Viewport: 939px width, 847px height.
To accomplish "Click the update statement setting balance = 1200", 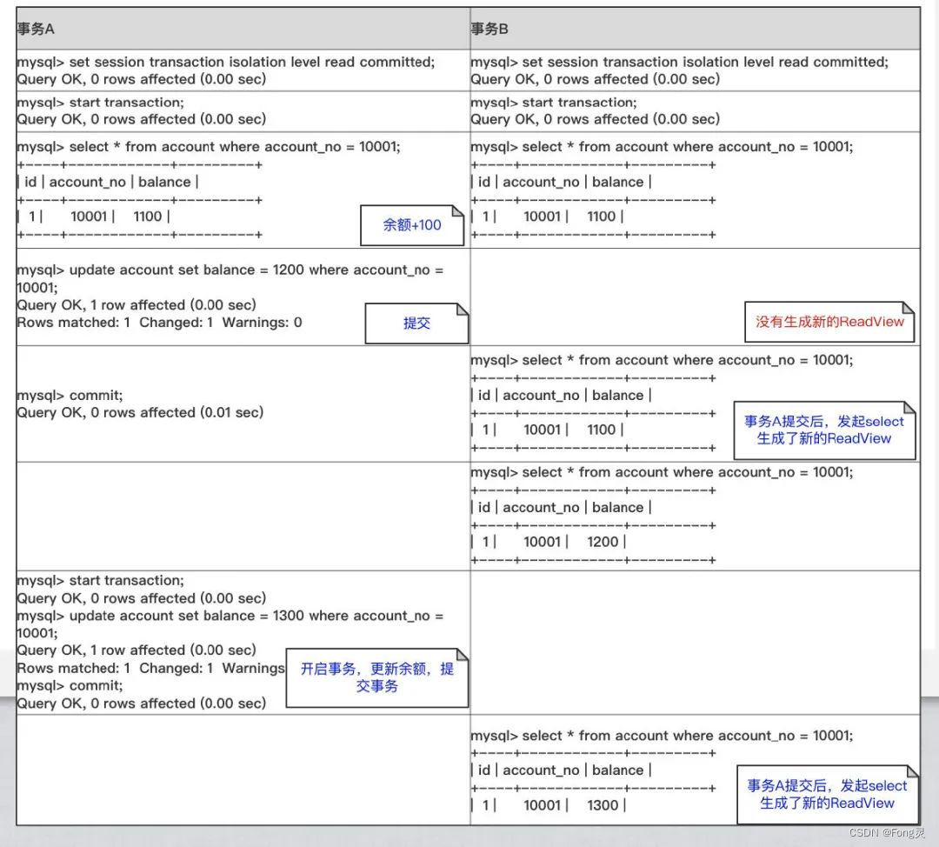I will coord(230,278).
